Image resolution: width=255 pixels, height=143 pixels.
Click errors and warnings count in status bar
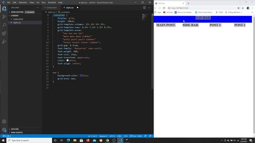pos(7,136)
